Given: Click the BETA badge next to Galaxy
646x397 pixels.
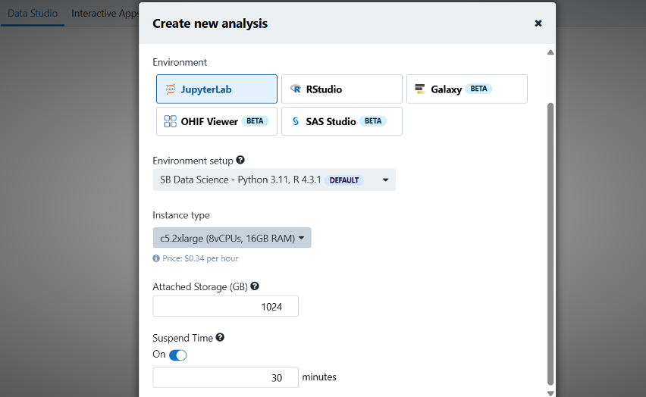Looking at the screenshot, I should click(478, 89).
